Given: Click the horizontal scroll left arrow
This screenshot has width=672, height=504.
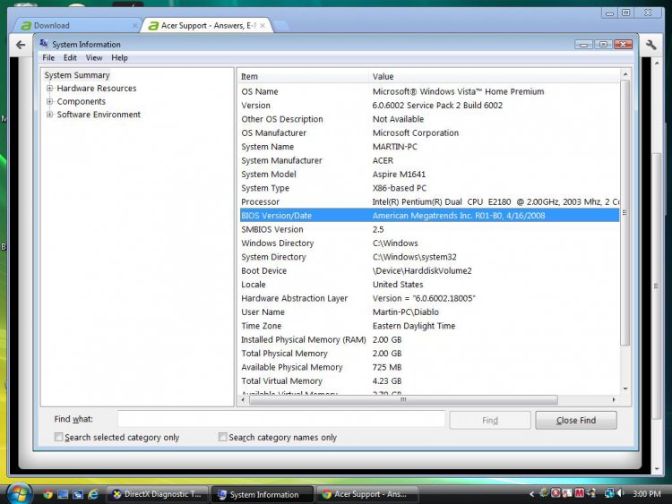Looking at the screenshot, I should click(243, 399).
